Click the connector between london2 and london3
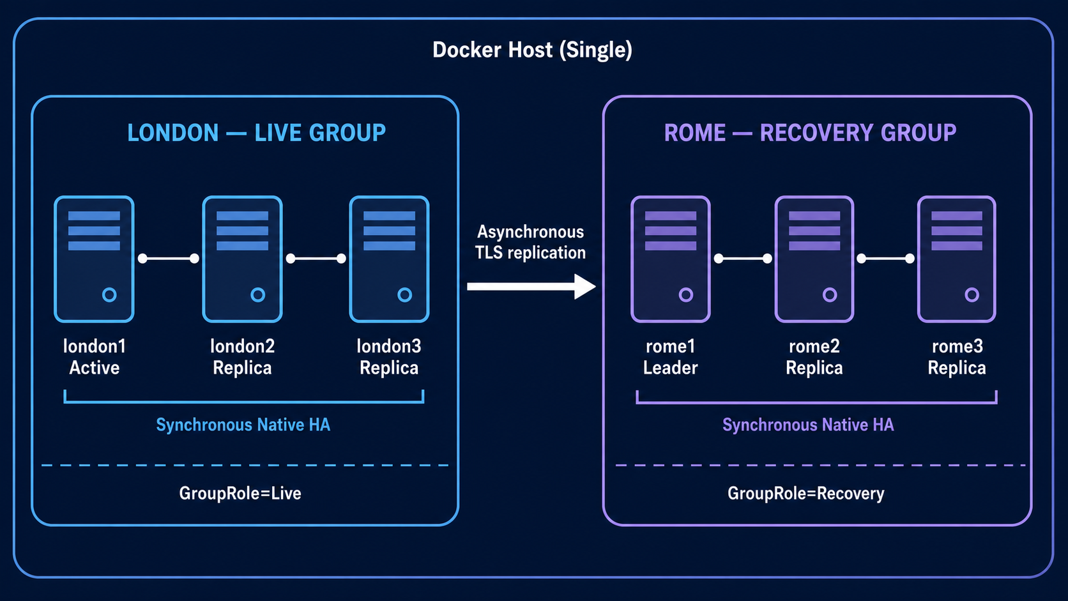This screenshot has height=601, width=1068. (x=316, y=258)
